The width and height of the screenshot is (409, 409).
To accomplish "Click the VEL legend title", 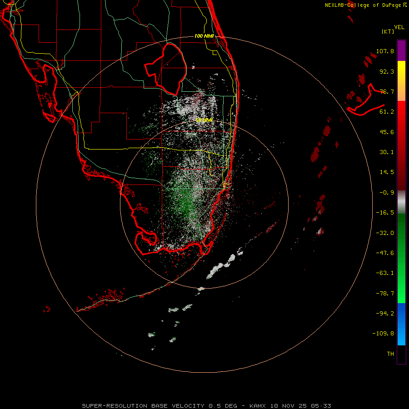I will [x=399, y=27].
